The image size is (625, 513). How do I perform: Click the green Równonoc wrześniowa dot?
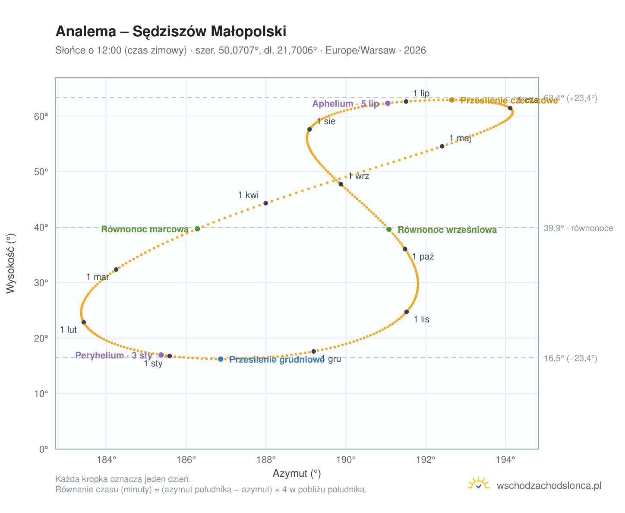point(389,229)
